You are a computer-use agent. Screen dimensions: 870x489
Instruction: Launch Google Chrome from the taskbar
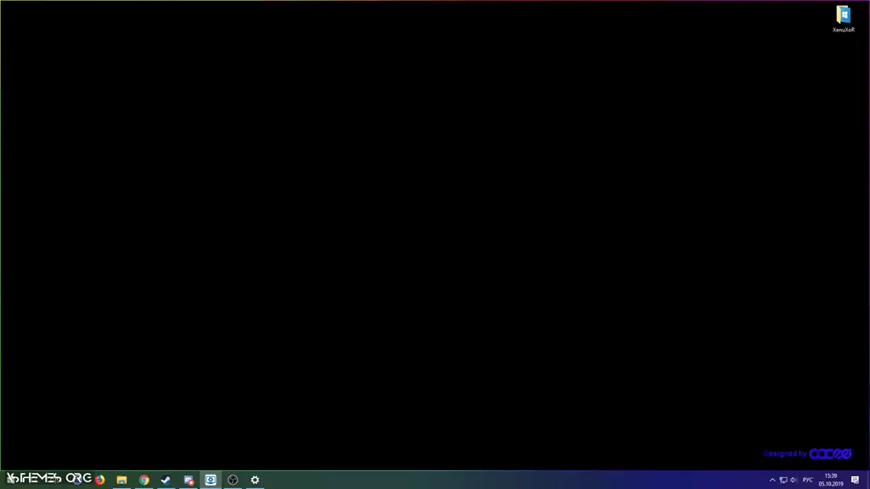pyautogui.click(x=144, y=480)
